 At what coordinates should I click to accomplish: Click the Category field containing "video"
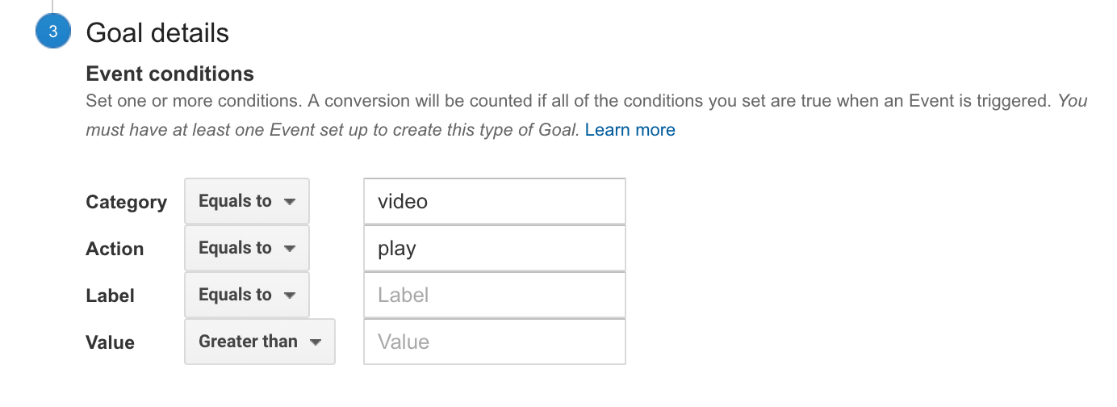494,202
